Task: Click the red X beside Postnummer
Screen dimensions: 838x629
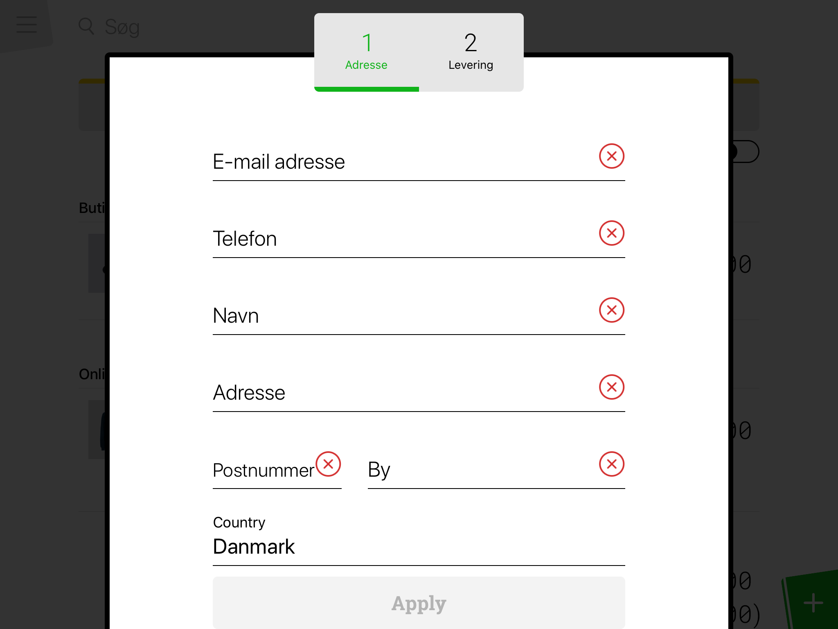Action: click(328, 464)
